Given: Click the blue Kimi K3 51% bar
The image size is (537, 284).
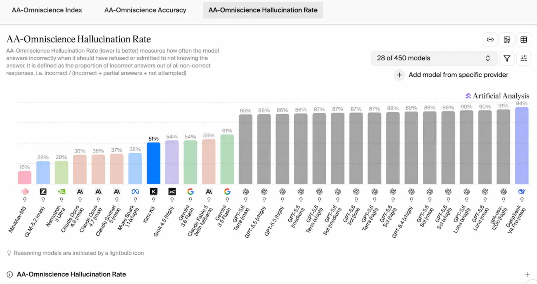Looking at the screenshot, I should tap(154, 163).
